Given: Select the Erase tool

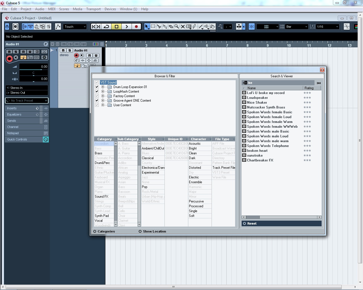Looking at the screenshot, I should (x=171, y=27).
